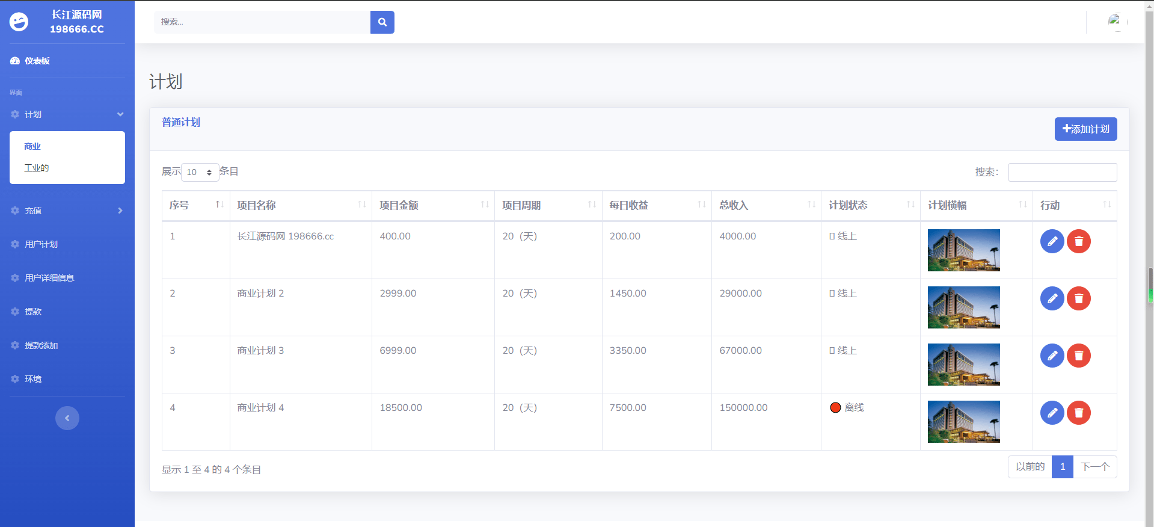Click gear icon beside 用户计划
Viewport: 1154px width, 527px height.
tap(15, 244)
